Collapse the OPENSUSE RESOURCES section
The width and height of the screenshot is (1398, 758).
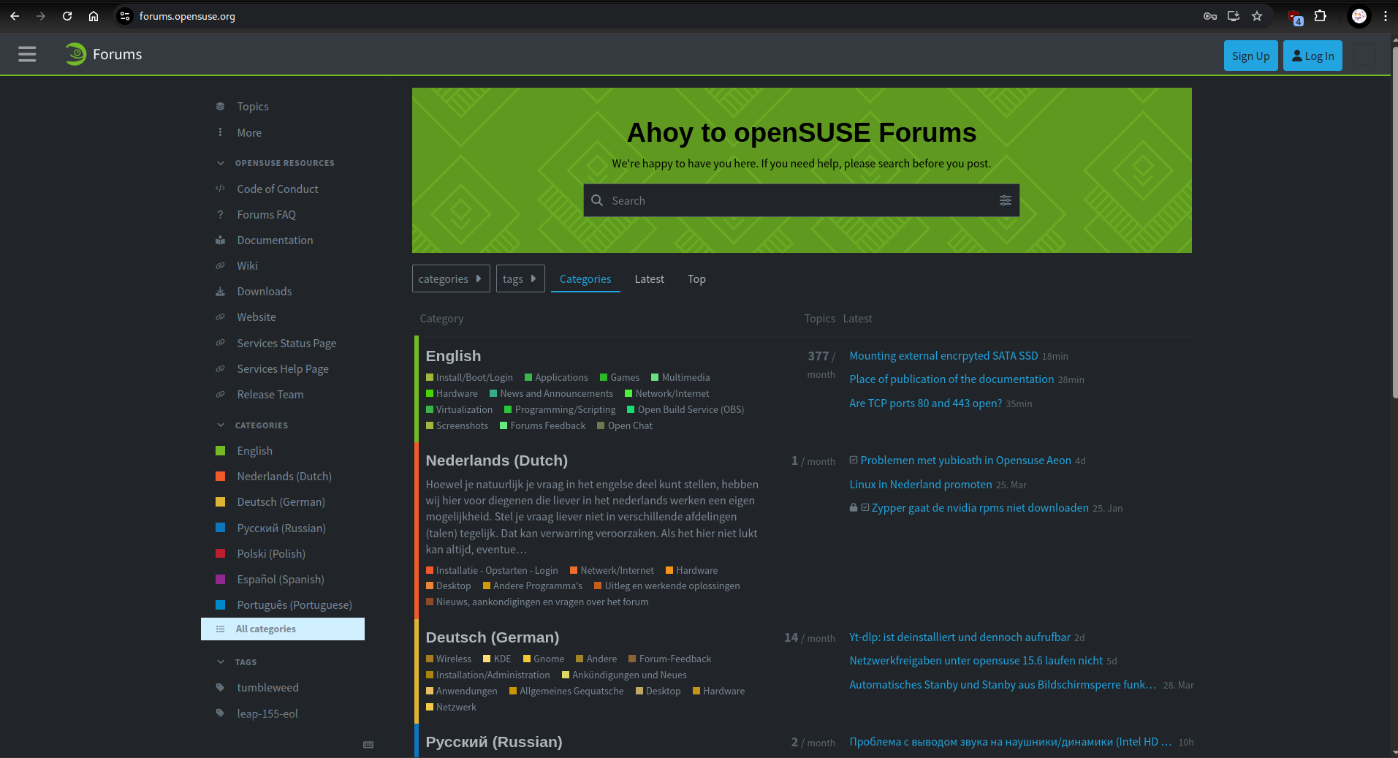click(276, 163)
